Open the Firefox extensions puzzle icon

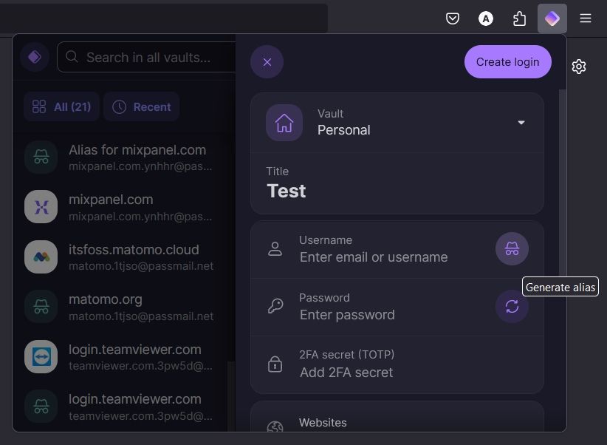[519, 18]
